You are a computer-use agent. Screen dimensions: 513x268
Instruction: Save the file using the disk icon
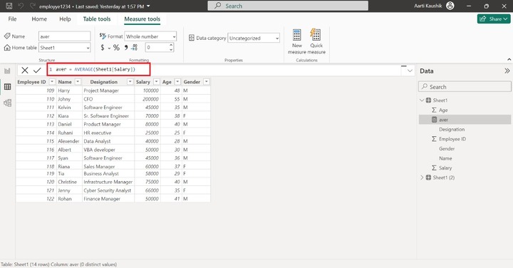[x=9, y=6]
